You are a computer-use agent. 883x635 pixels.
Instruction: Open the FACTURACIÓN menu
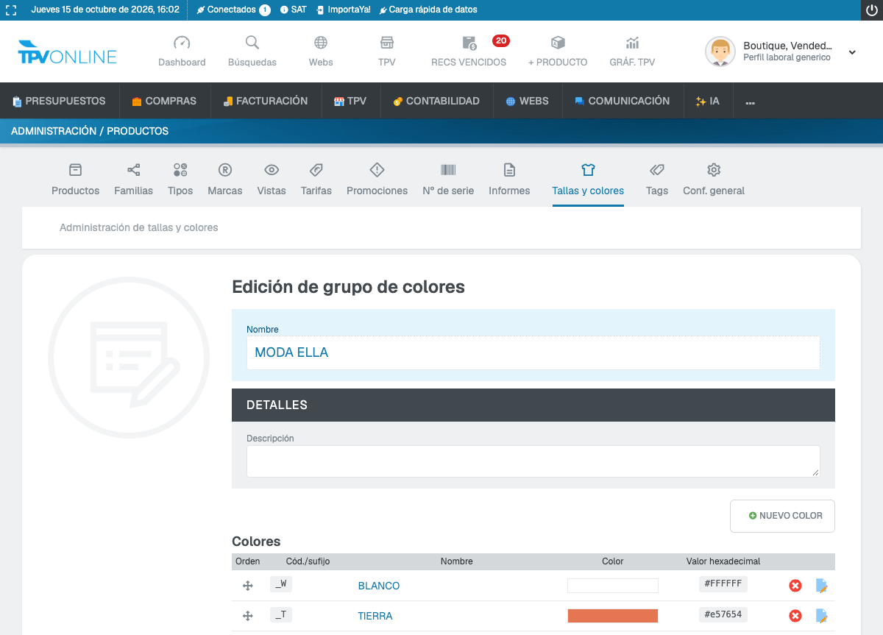pos(266,101)
